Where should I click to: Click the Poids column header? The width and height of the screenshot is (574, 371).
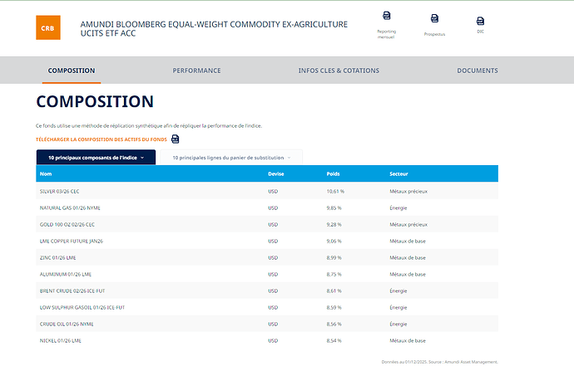pyautogui.click(x=333, y=174)
